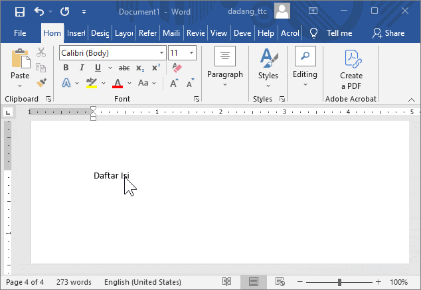Open the Calibri (Body) font name dropdown
The image size is (421, 290).
pos(162,53)
